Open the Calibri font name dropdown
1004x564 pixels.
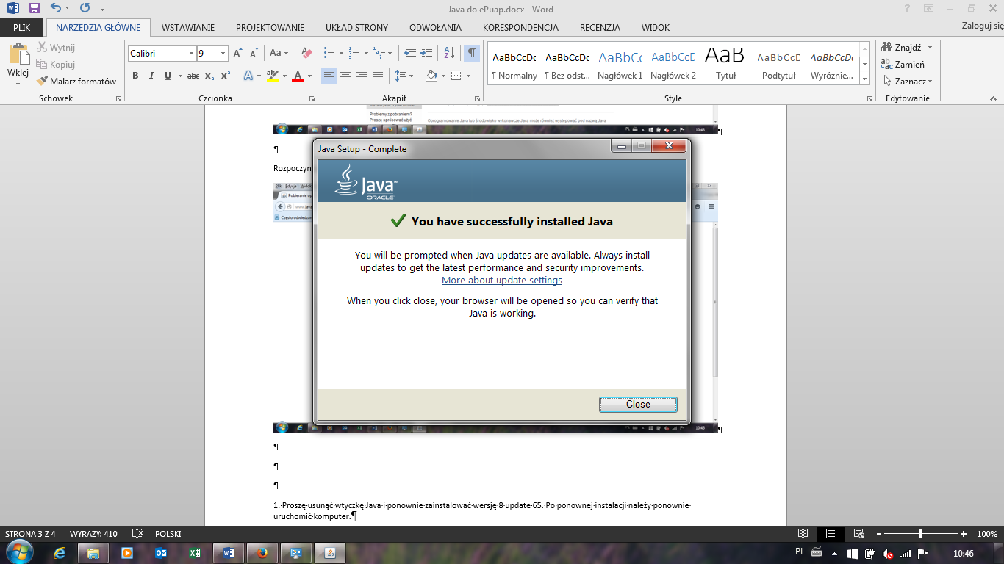191,54
